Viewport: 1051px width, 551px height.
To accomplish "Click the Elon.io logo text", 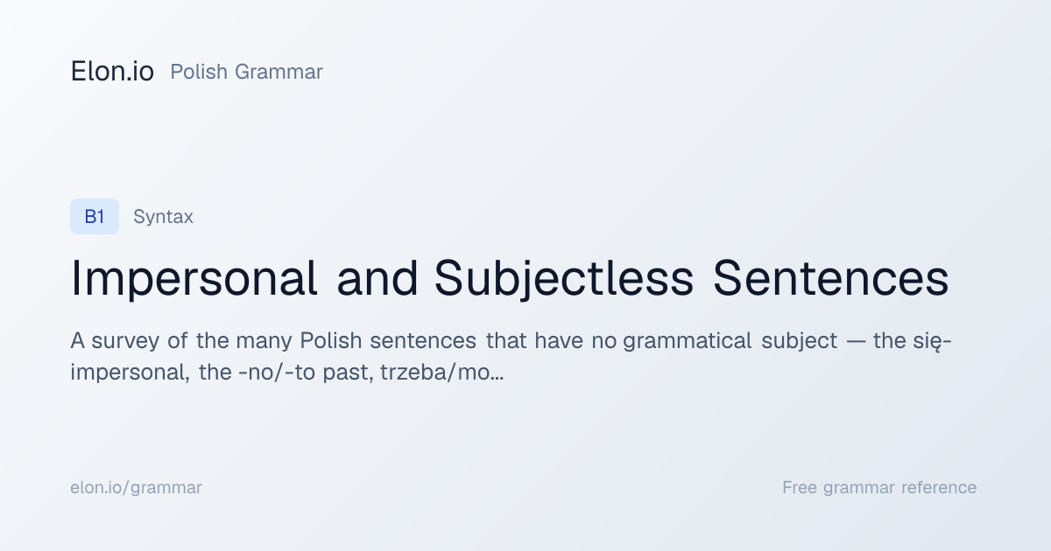I will click(112, 72).
